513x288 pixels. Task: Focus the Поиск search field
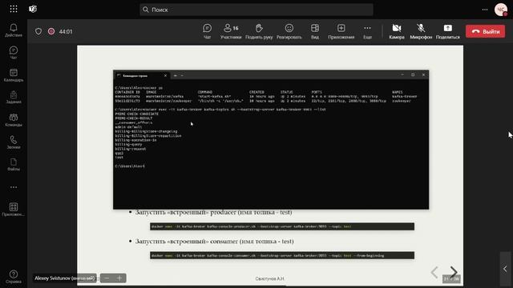pos(256,10)
